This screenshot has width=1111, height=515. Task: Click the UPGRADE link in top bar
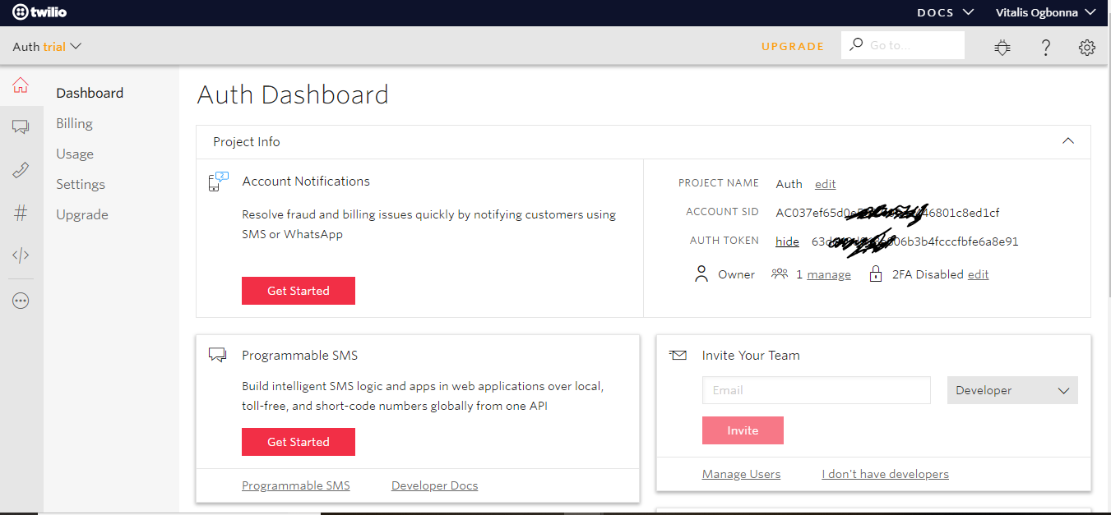[793, 46]
